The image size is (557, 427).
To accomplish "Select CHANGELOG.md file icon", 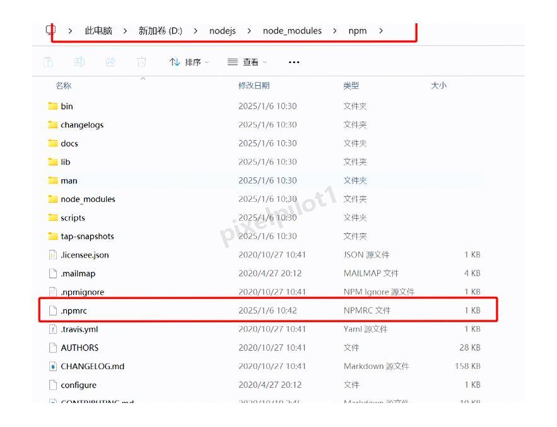I will point(53,366).
